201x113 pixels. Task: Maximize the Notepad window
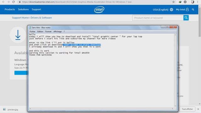[167, 27]
